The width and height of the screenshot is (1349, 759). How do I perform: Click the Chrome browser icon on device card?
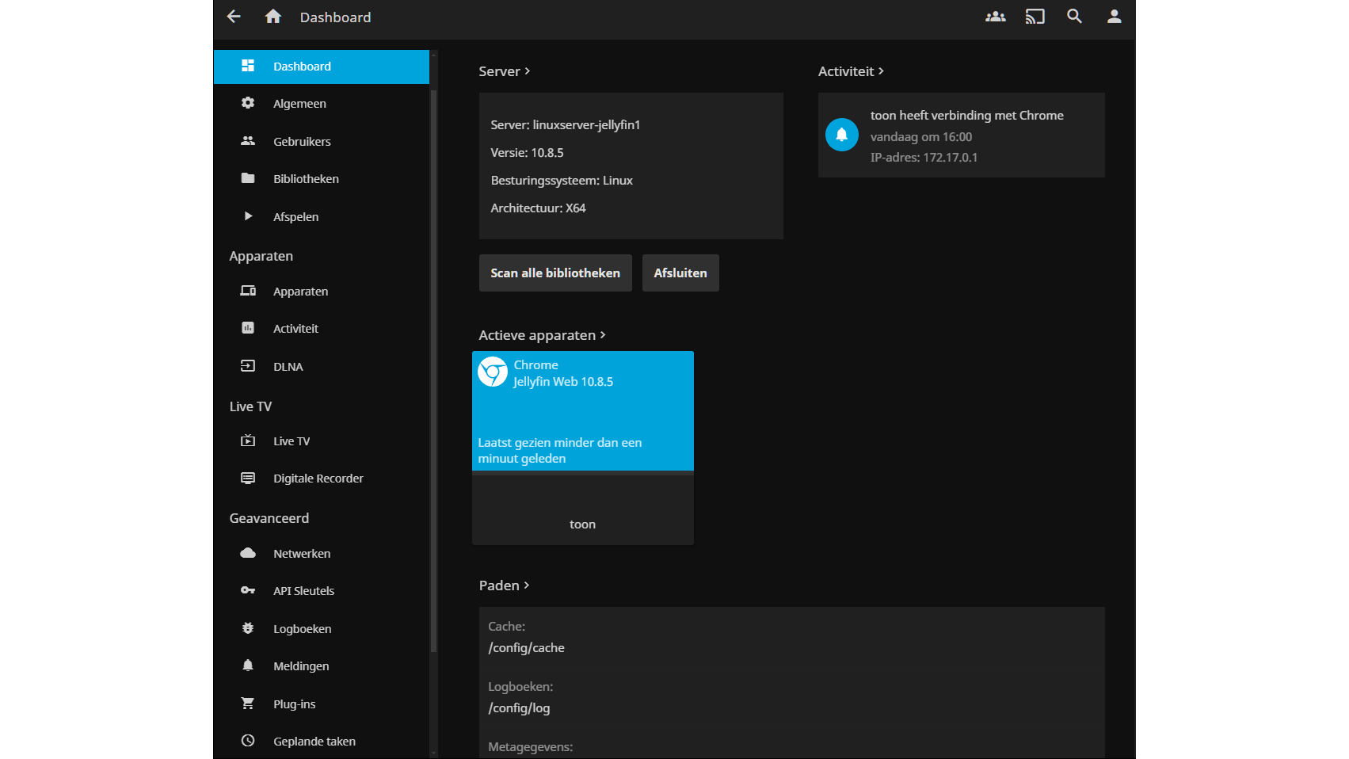click(x=493, y=372)
